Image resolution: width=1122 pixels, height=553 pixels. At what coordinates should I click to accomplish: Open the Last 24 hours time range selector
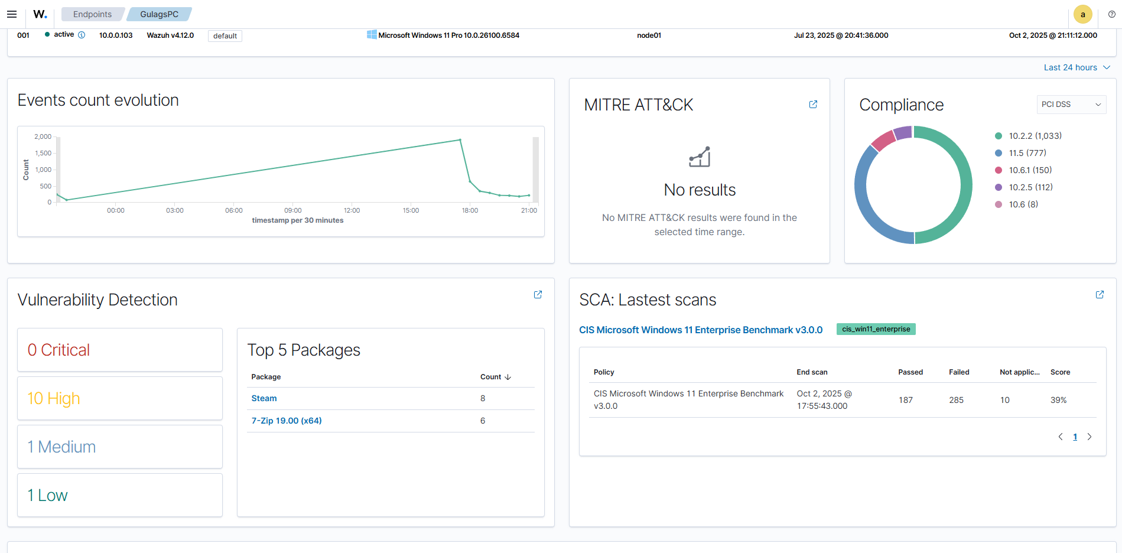click(1077, 67)
